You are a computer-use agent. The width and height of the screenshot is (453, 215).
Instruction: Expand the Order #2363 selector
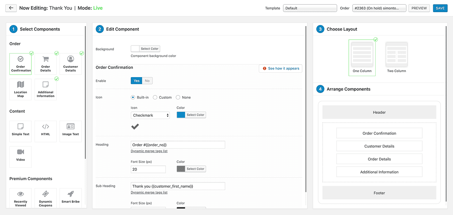(379, 8)
